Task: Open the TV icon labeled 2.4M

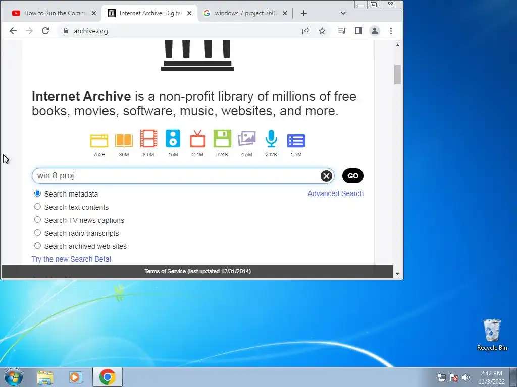Action: [197, 138]
